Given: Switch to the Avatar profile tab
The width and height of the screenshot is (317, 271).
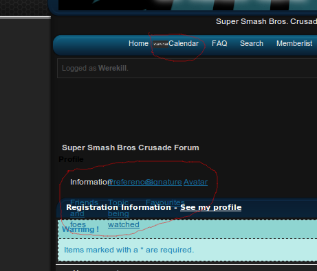Looking at the screenshot, I should point(195,182).
